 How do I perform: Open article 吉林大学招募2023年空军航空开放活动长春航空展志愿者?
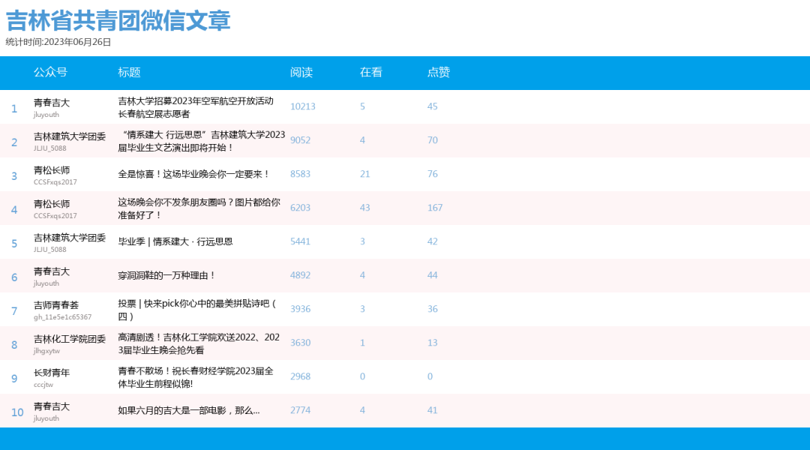[196, 107]
